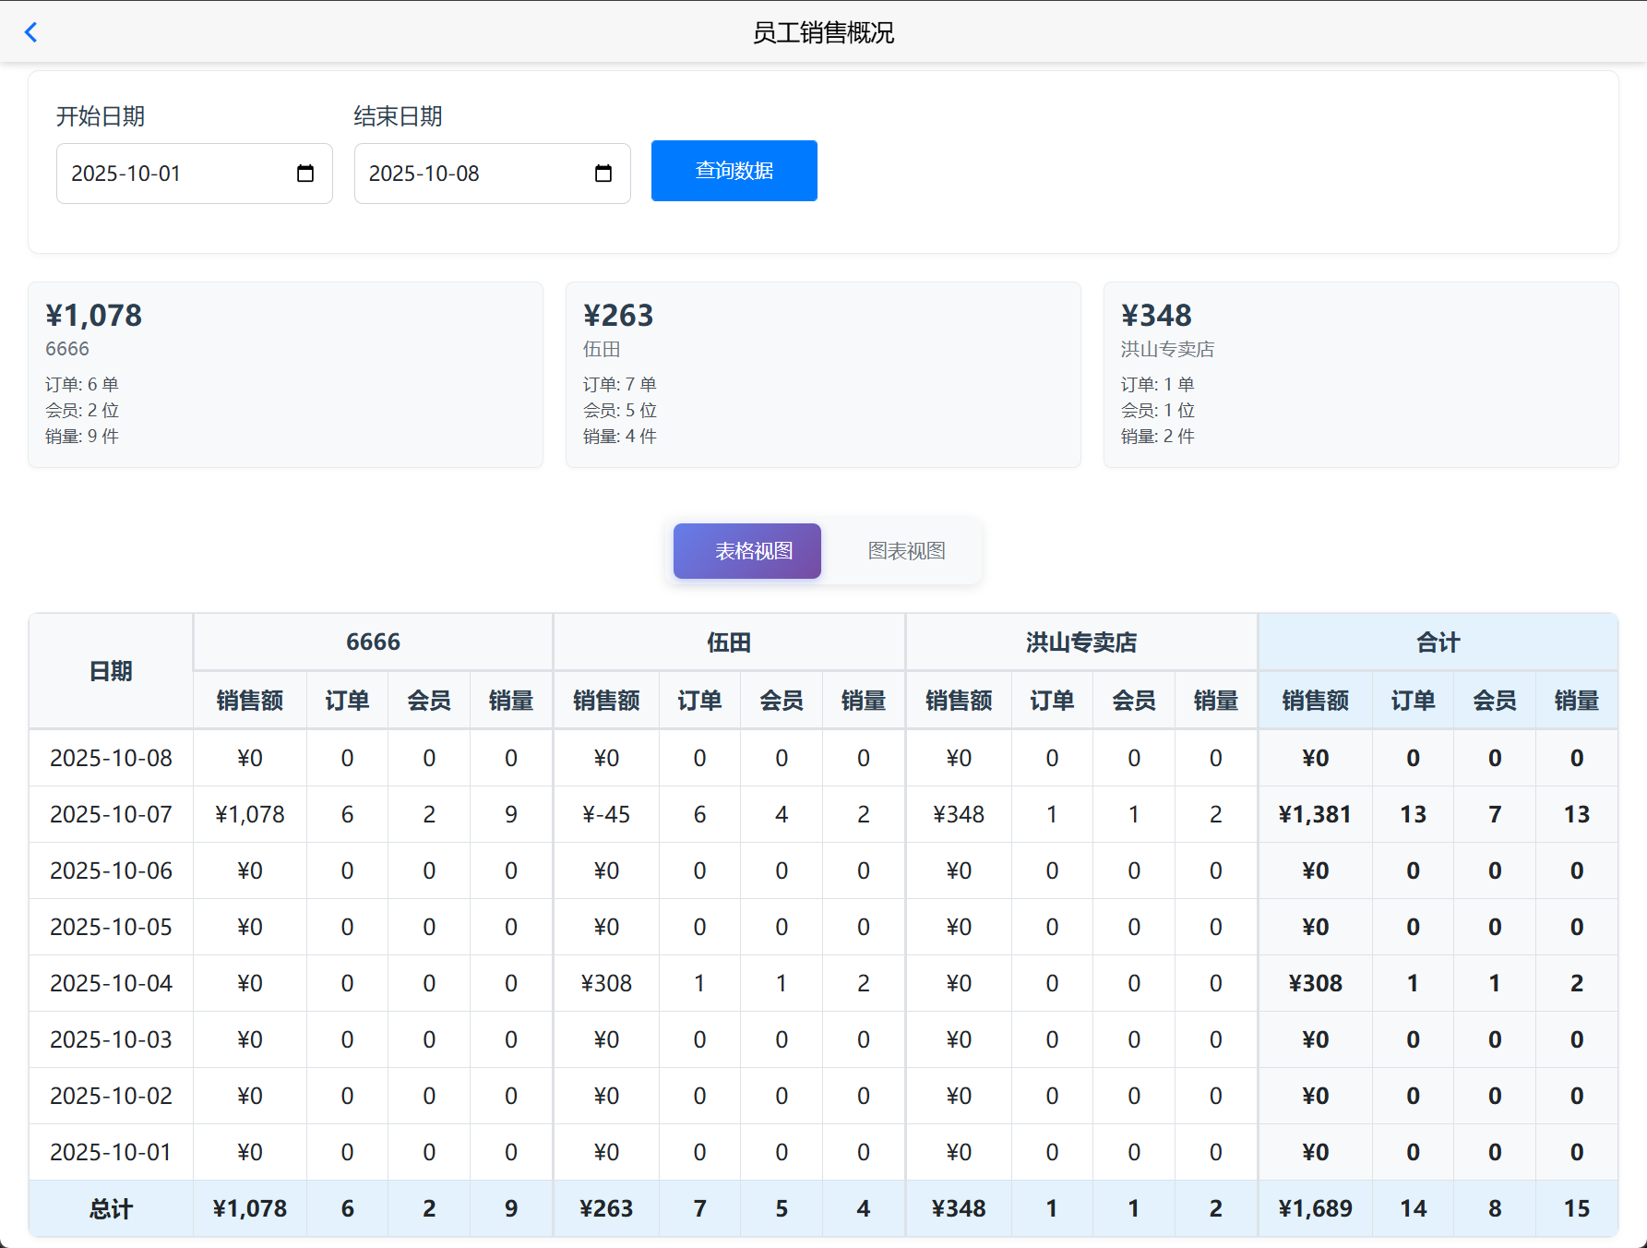Open the start date calendar picker
The image size is (1647, 1248).
click(x=305, y=173)
